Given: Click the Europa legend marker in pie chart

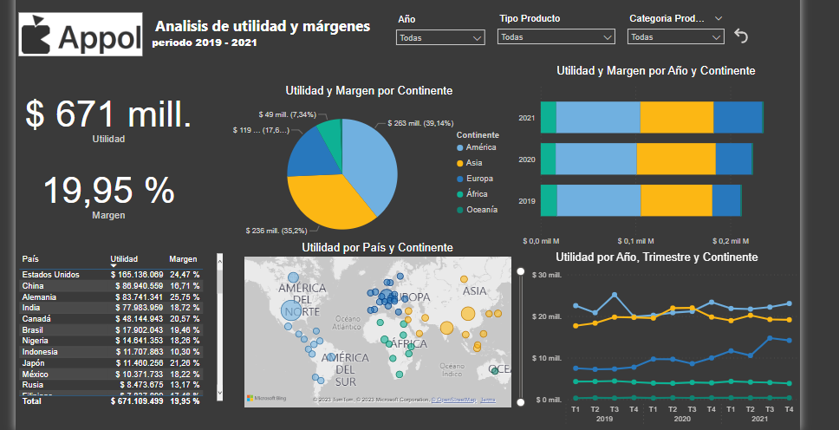Looking at the screenshot, I should 459,179.
